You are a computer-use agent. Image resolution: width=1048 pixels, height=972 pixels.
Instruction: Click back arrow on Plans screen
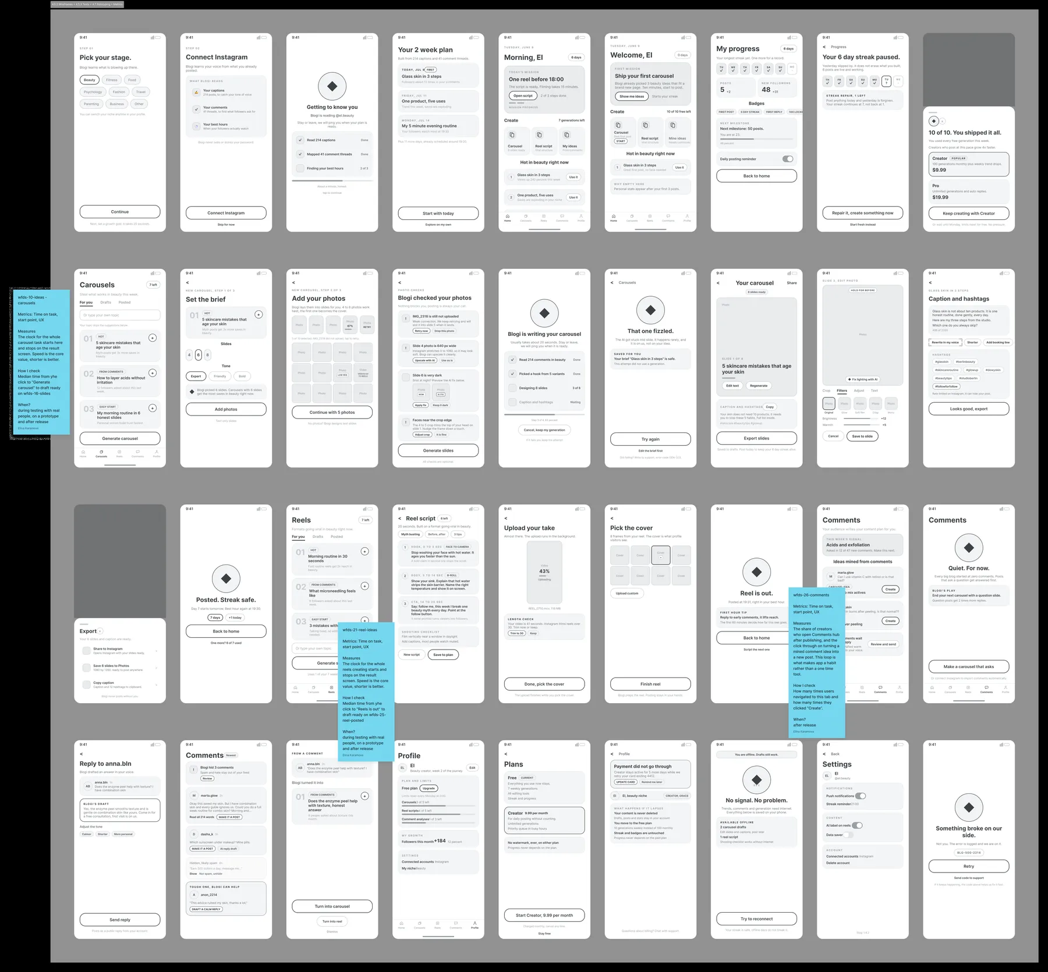point(505,754)
